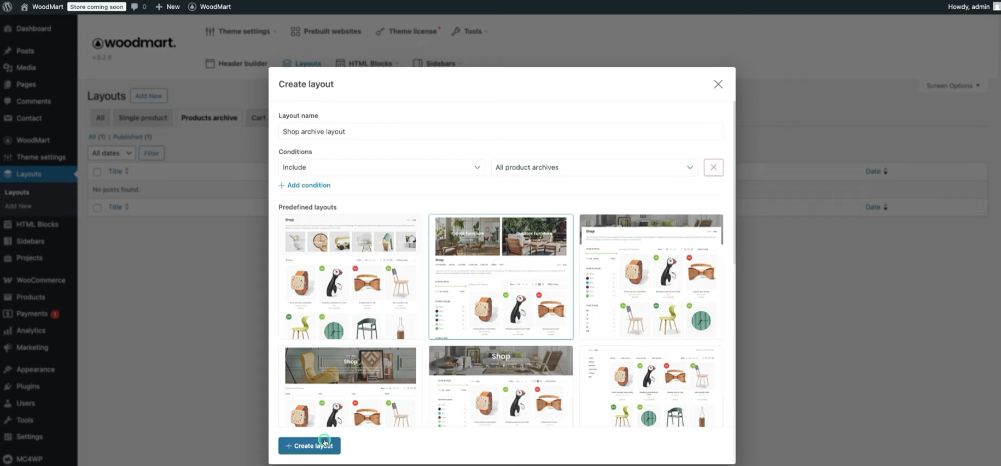
Task: Expand the HTML Blocks dropdown in the top nav
Action: pyautogui.click(x=367, y=63)
